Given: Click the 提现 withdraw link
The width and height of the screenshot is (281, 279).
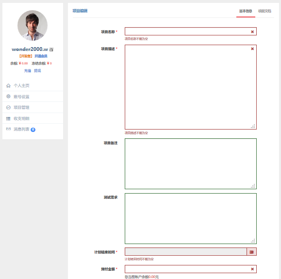Looking at the screenshot, I should [37, 71].
